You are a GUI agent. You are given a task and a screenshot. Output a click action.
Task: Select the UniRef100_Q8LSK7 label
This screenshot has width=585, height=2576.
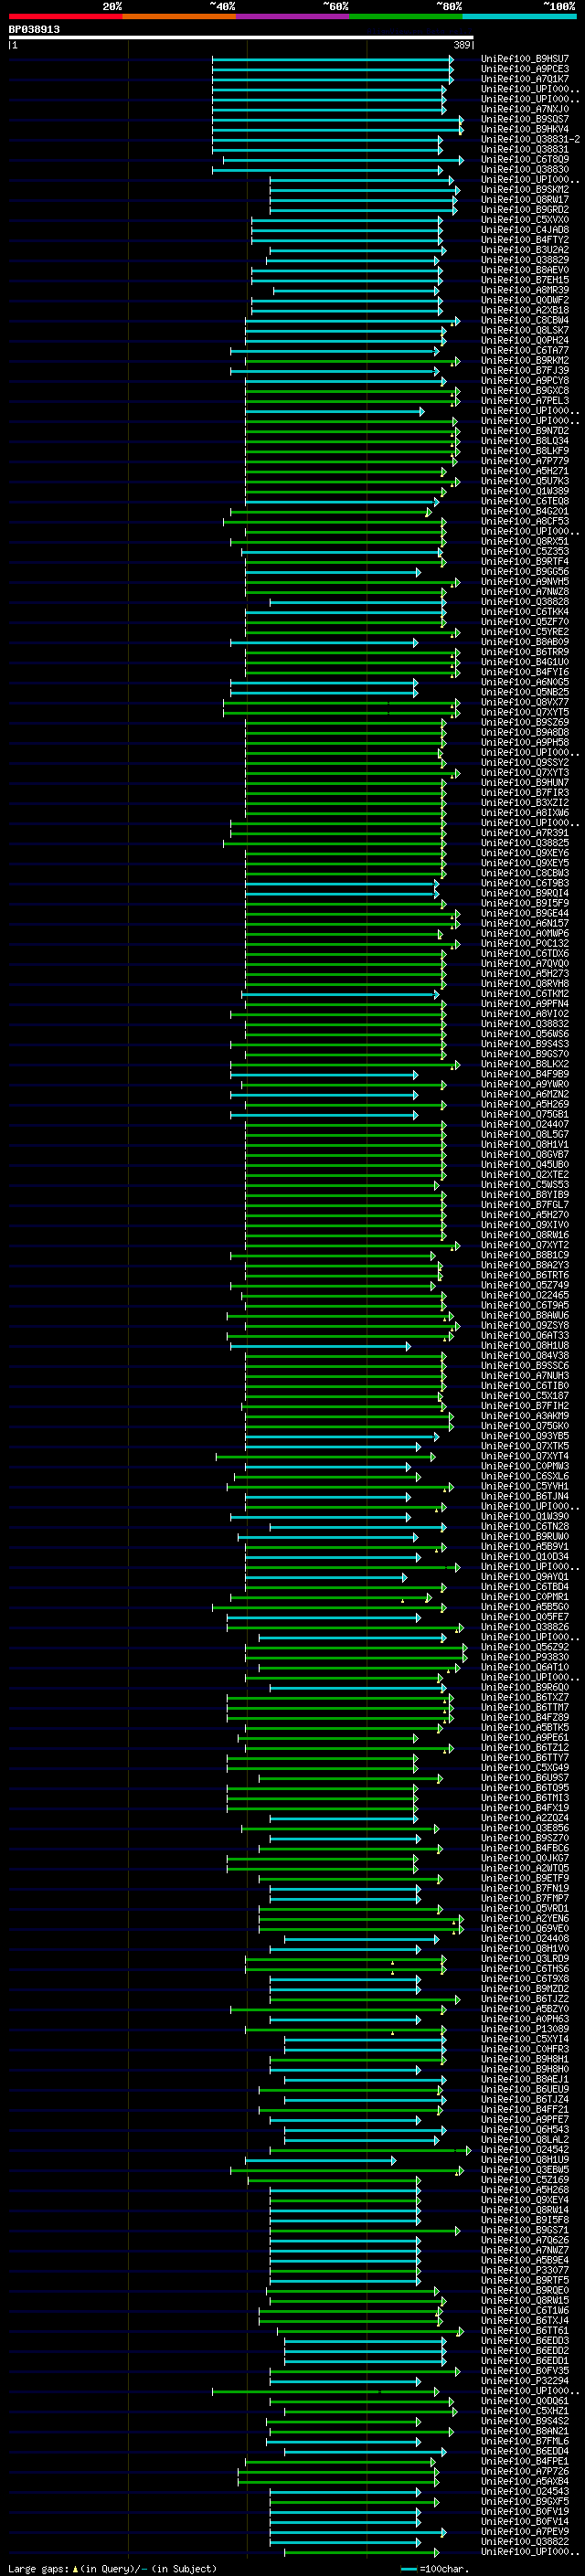[x=524, y=330]
